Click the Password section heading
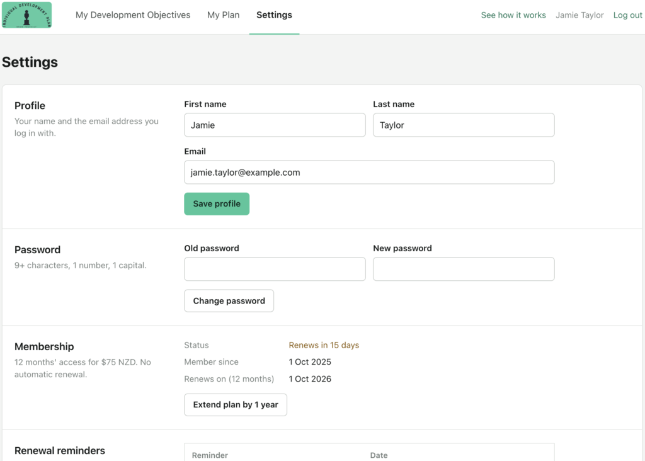 click(x=37, y=249)
